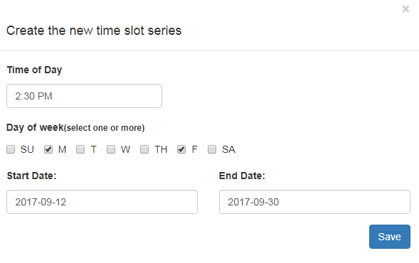Screen dimensions: 419x263
Task: Click the "Create the new time slot series" heading
Action: [94, 31]
